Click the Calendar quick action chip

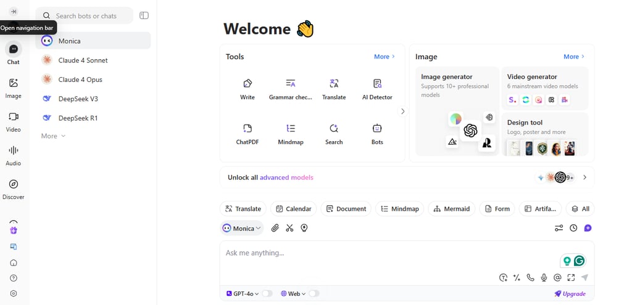(x=293, y=209)
